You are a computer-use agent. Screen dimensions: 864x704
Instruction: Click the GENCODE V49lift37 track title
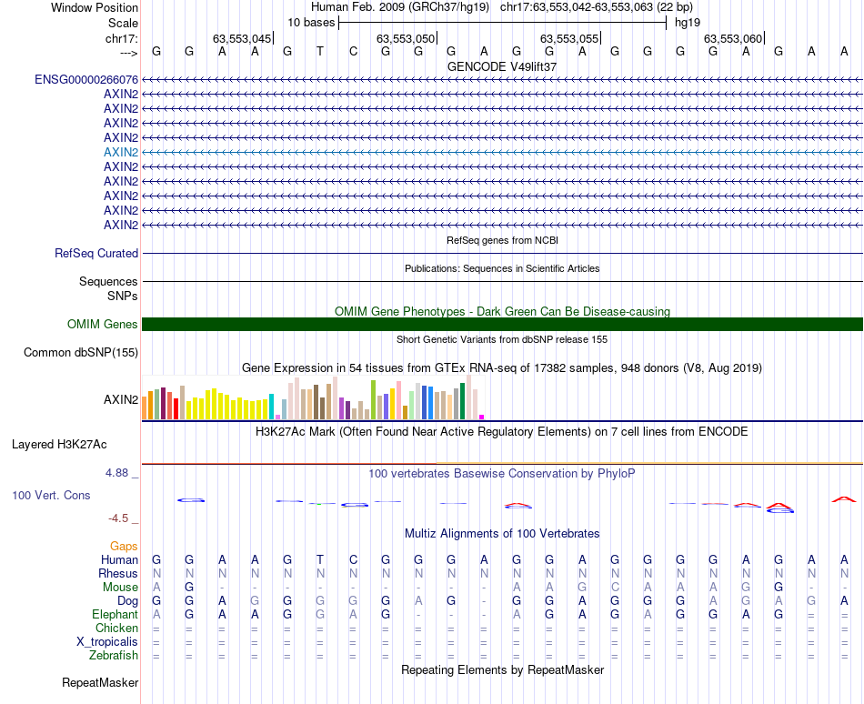[x=502, y=66]
